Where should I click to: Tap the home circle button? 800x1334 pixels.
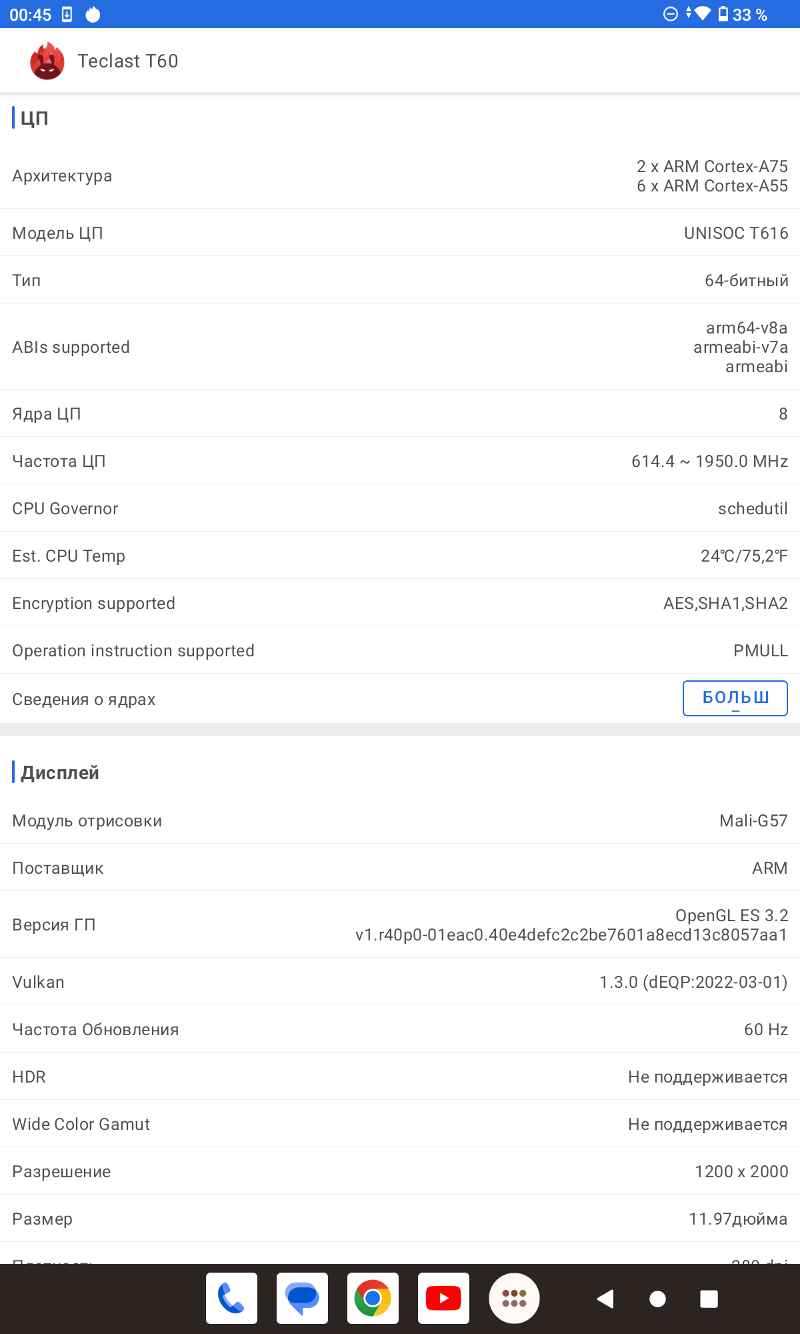tap(657, 1299)
